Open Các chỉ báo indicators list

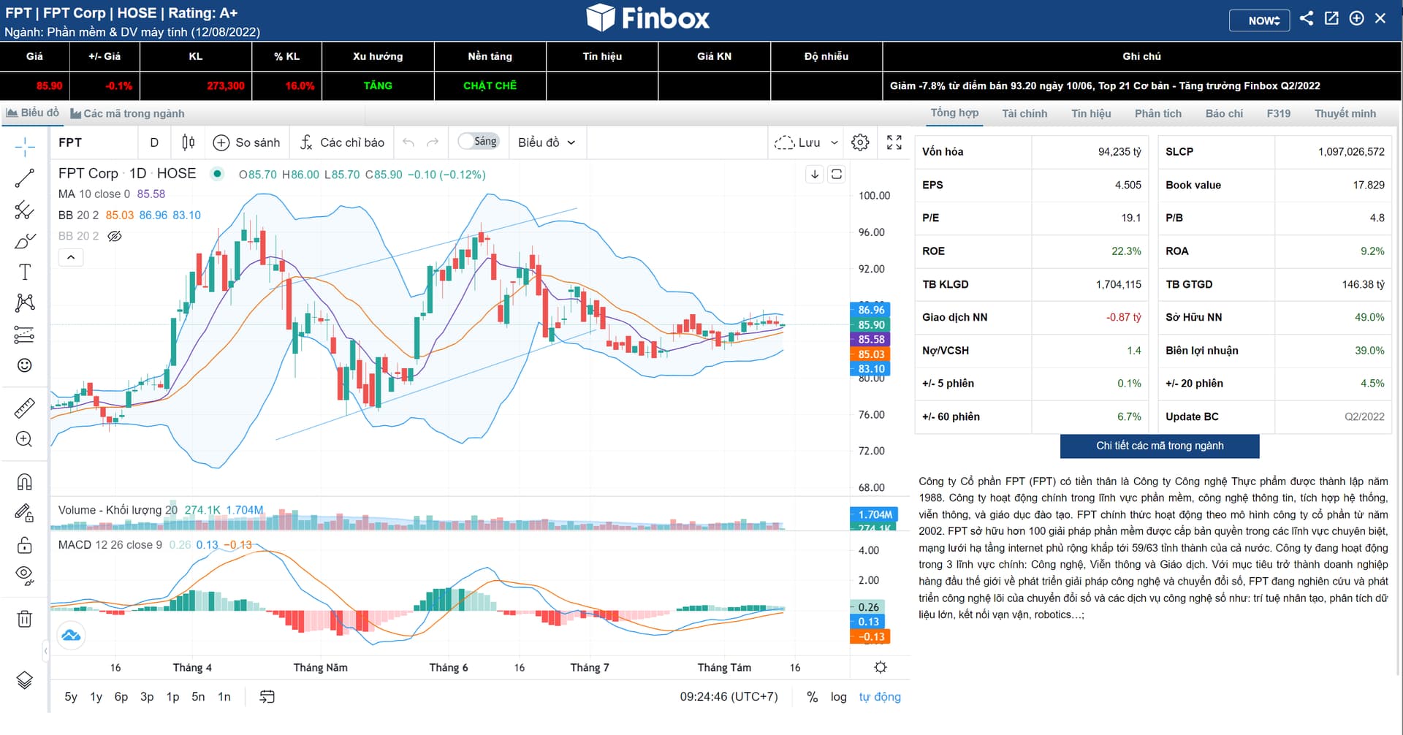point(342,142)
